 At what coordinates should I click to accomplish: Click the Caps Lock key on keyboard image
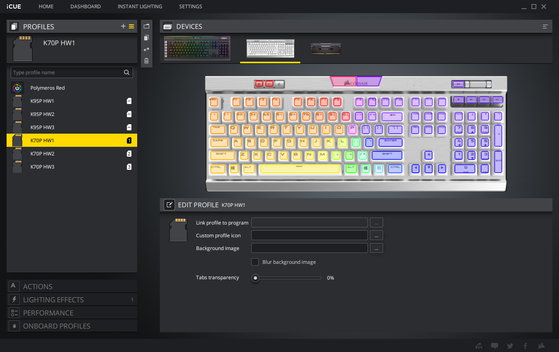pos(220,142)
